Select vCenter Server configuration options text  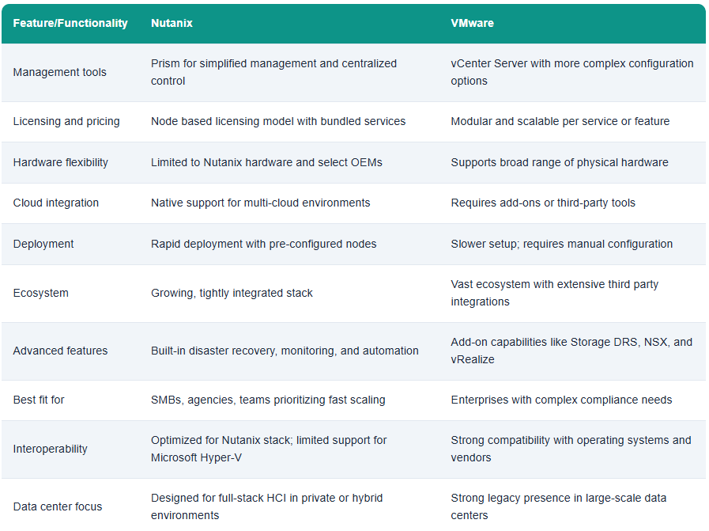coord(572,72)
